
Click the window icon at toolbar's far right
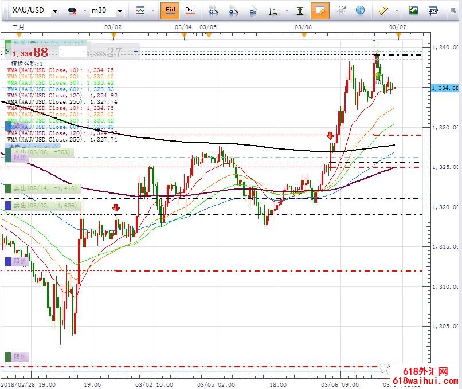(434, 10)
